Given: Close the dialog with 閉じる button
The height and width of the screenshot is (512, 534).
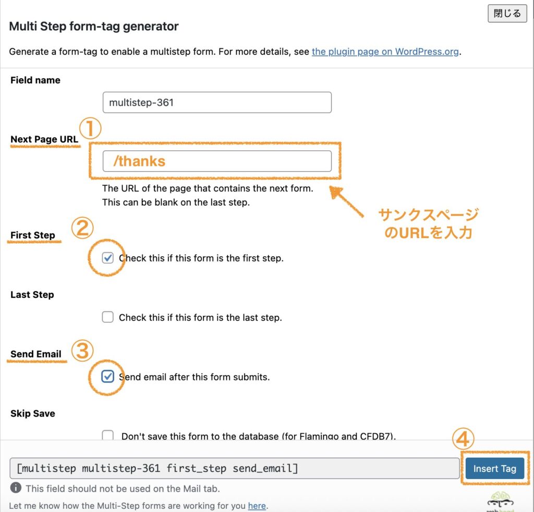Looking at the screenshot, I should pyautogui.click(x=507, y=13).
